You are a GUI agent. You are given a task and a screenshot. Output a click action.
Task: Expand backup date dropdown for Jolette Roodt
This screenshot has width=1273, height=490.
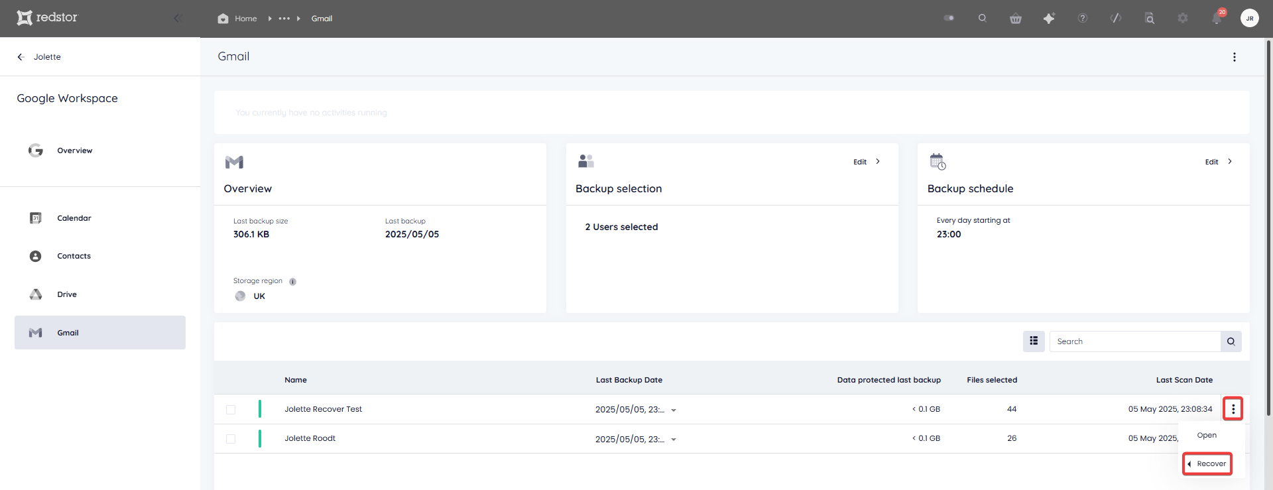pos(674,440)
